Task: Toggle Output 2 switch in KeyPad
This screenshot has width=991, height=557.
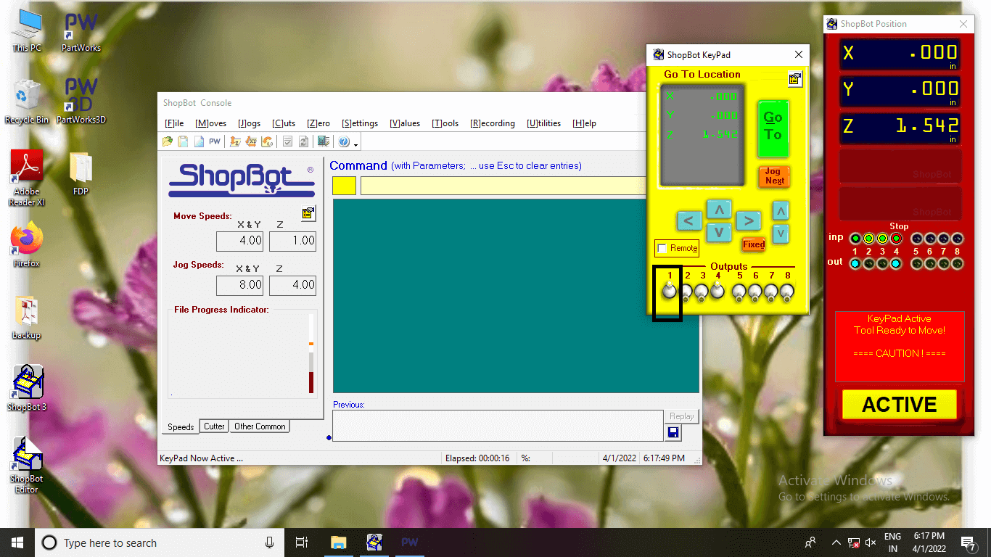Action: [686, 292]
